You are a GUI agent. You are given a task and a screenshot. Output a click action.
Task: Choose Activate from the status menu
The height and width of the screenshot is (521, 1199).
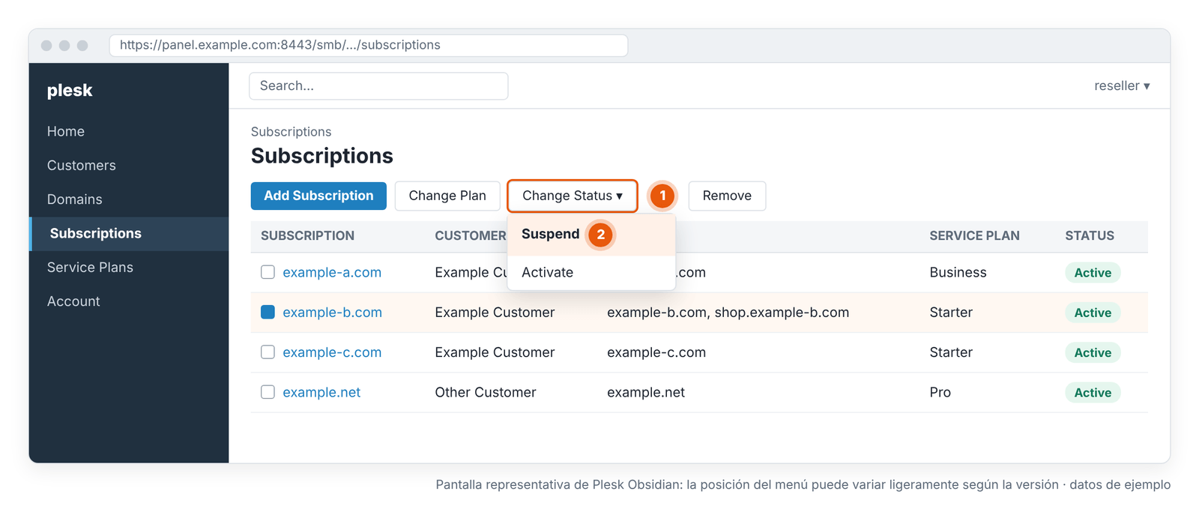pos(591,272)
